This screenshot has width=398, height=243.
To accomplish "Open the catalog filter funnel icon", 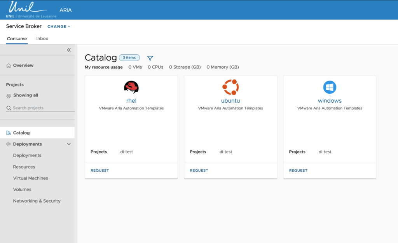I will pos(150,58).
